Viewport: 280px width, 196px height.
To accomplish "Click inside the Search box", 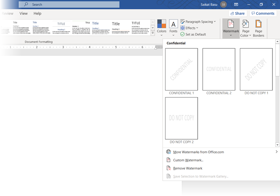I will tap(69, 5).
